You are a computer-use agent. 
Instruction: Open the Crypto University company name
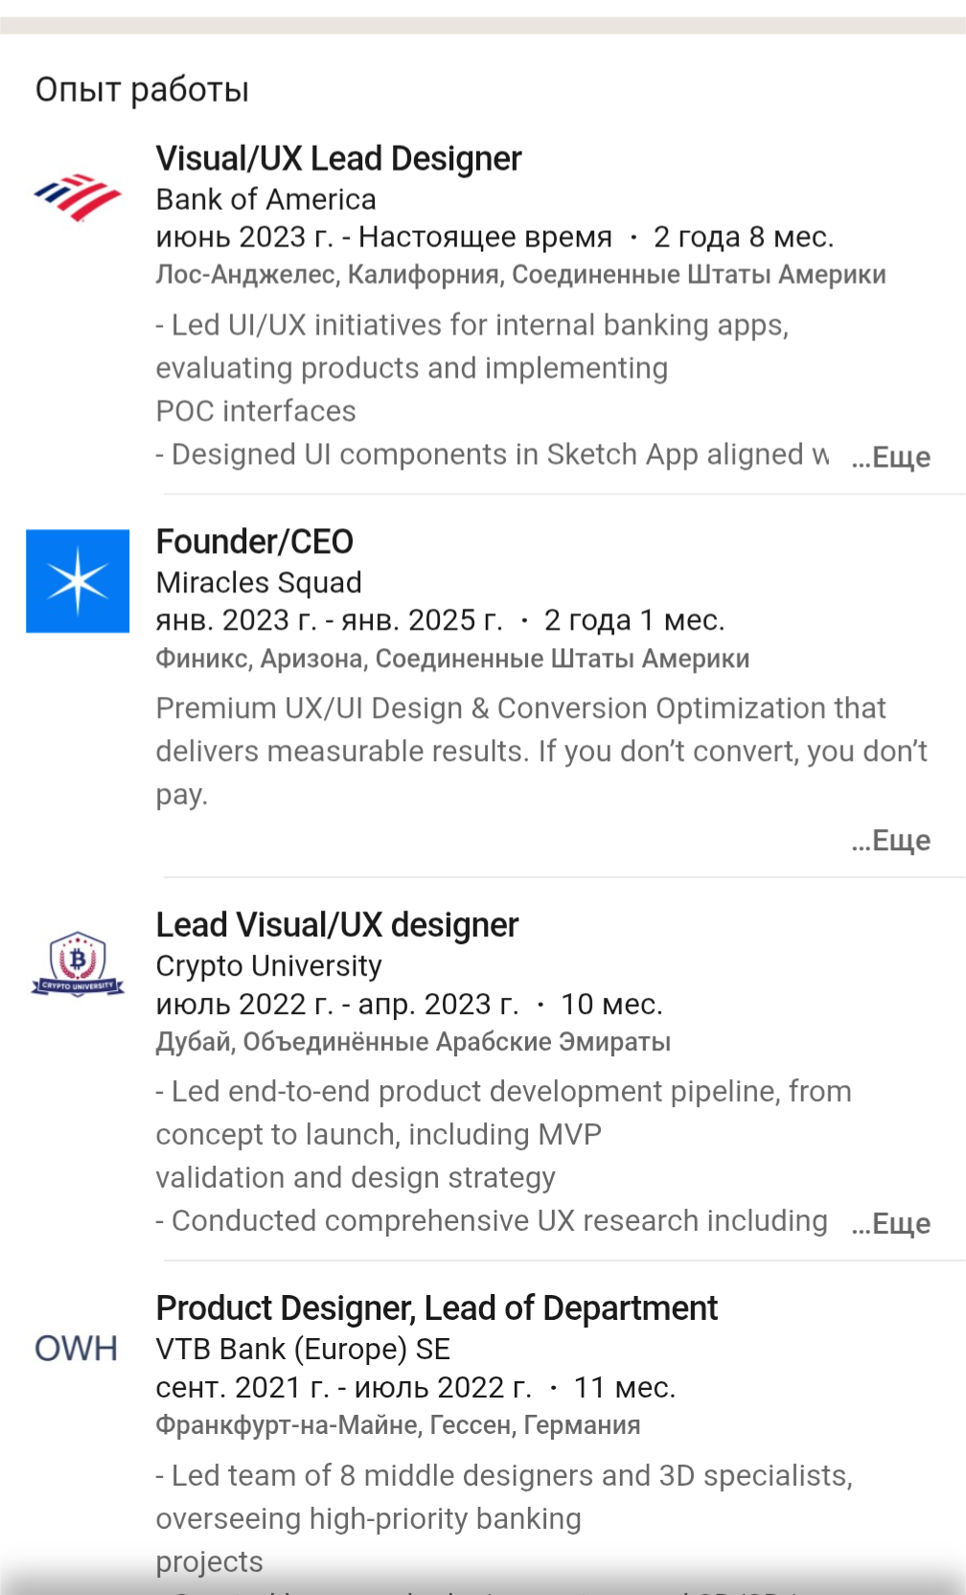(x=268, y=966)
